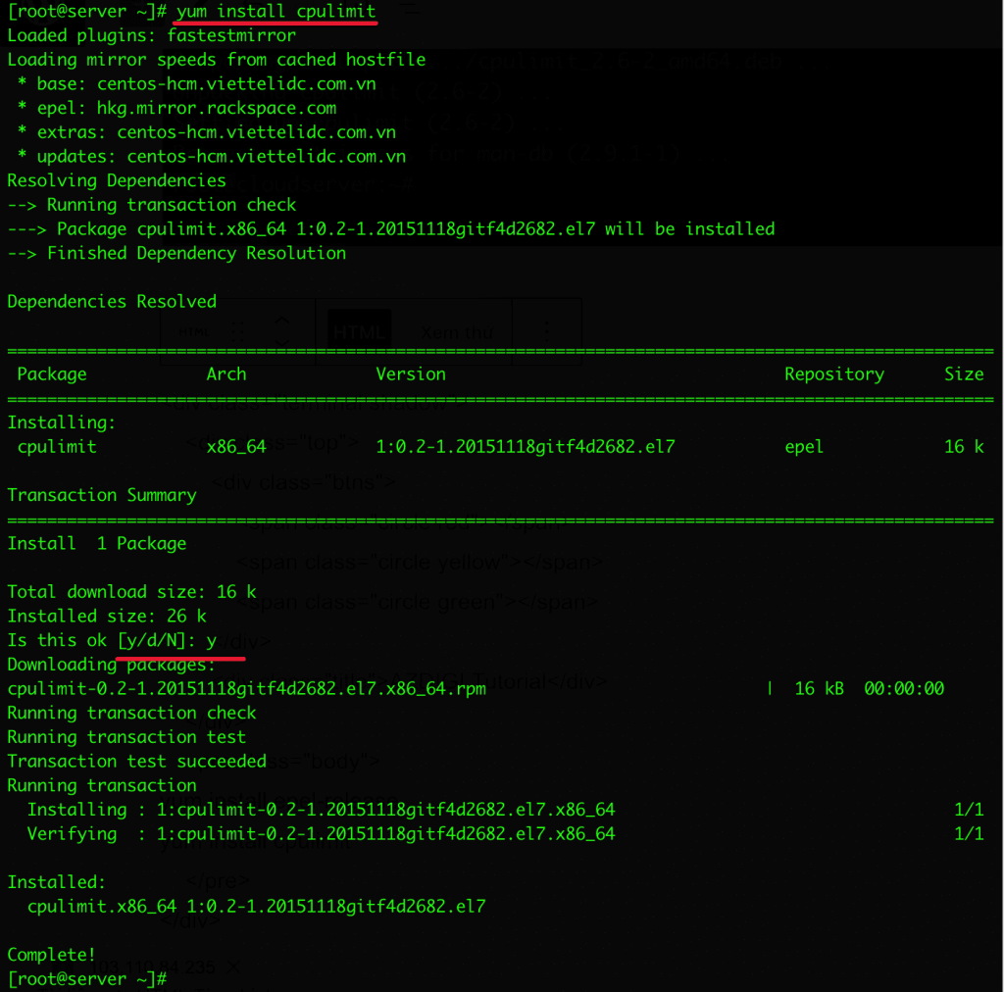Click the Version column header
This screenshot has height=992, width=1004.
click(410, 373)
